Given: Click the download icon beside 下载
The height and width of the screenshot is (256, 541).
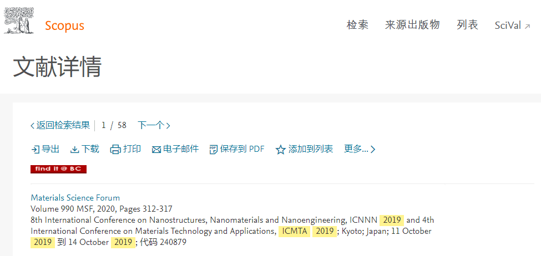Looking at the screenshot, I should pyautogui.click(x=75, y=150).
